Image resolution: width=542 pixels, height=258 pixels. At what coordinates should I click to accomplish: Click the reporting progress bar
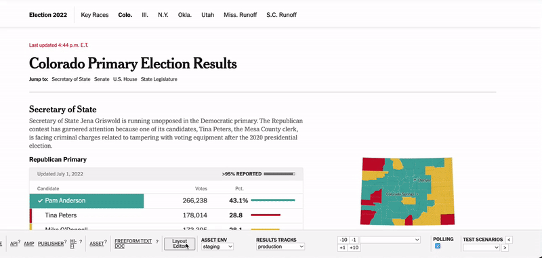[x=279, y=174]
